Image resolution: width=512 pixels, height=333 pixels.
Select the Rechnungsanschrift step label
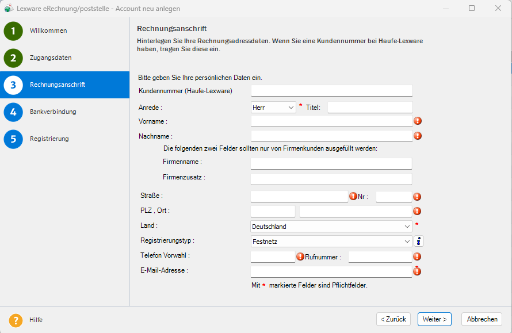tap(58, 85)
